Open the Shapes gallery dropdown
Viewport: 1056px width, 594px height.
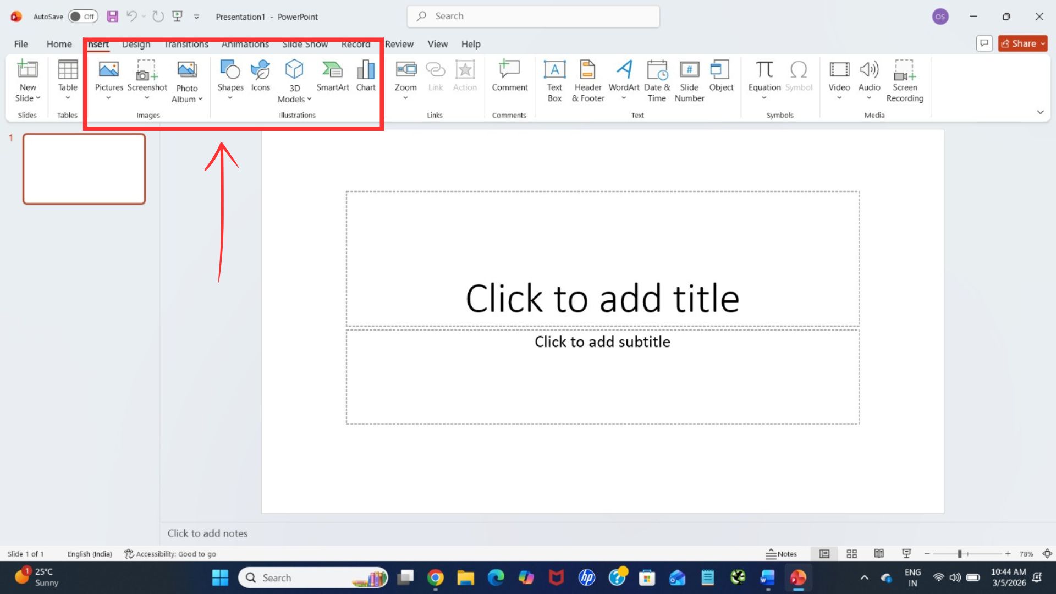pos(230,98)
